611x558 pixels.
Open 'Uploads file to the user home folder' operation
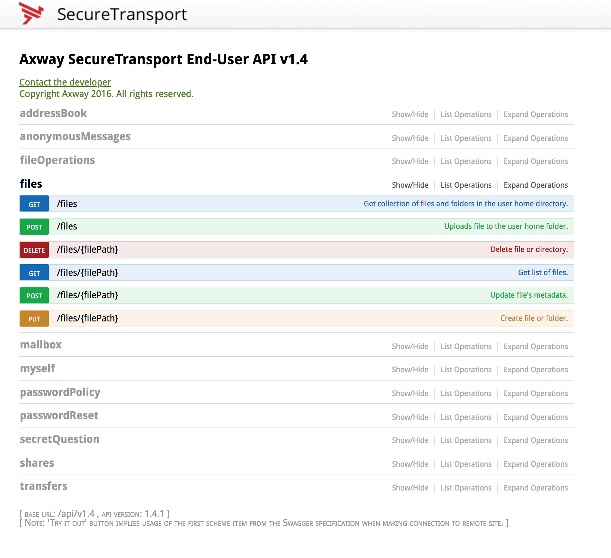506,226
